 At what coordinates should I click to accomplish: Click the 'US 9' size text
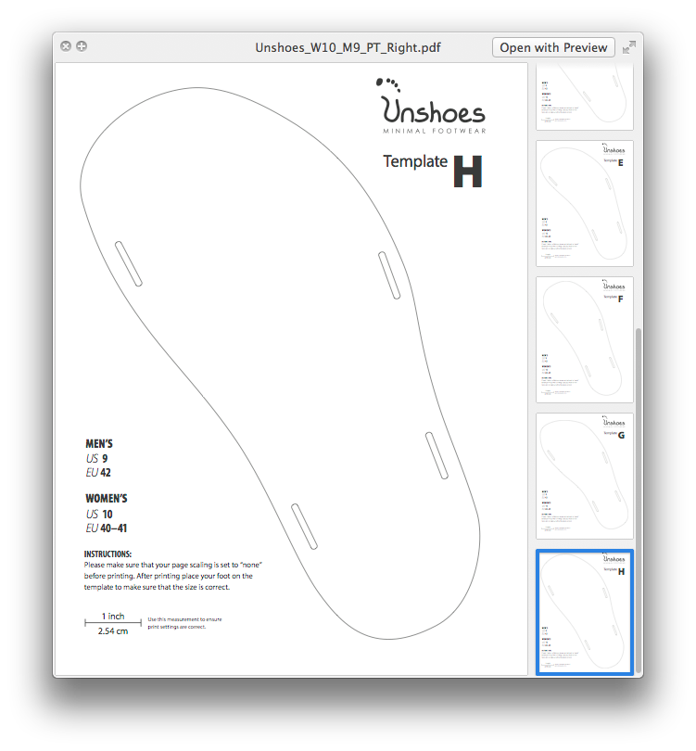tap(96, 458)
